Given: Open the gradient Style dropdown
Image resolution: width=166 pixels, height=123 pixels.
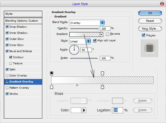Looking at the screenshot, I should 80,41.
